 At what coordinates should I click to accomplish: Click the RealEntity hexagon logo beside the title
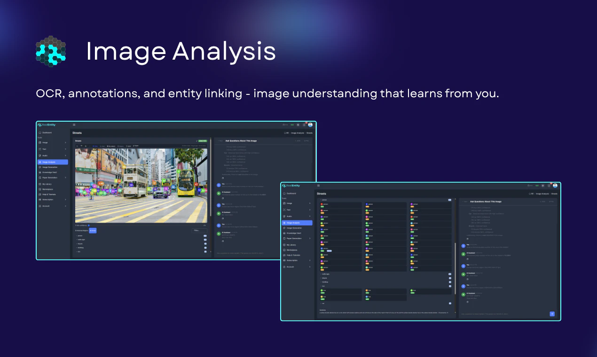click(51, 52)
